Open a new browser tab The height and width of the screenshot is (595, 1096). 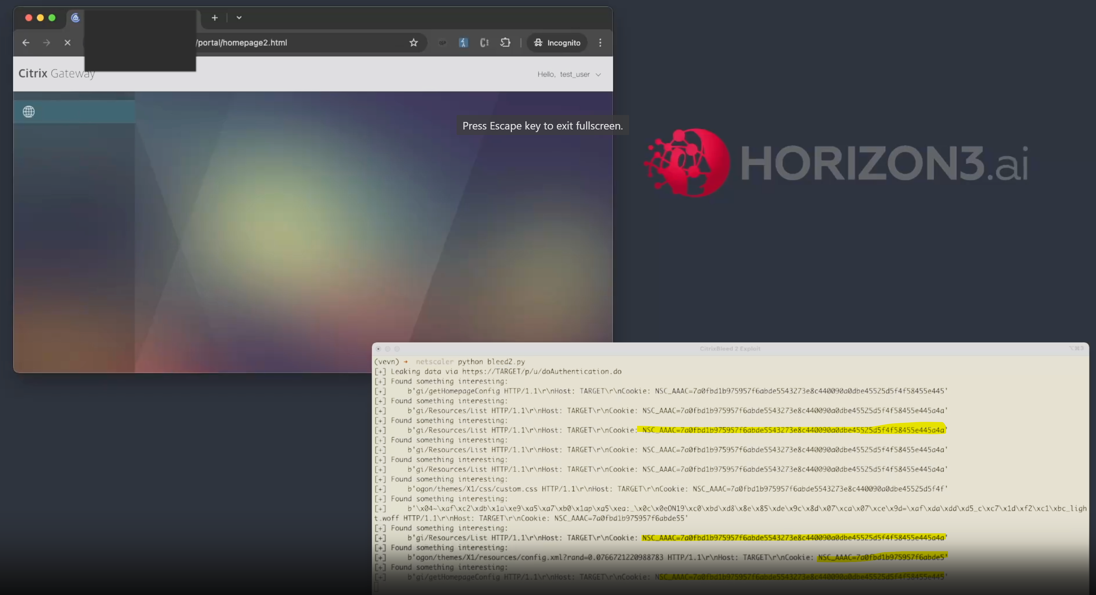pyautogui.click(x=215, y=18)
